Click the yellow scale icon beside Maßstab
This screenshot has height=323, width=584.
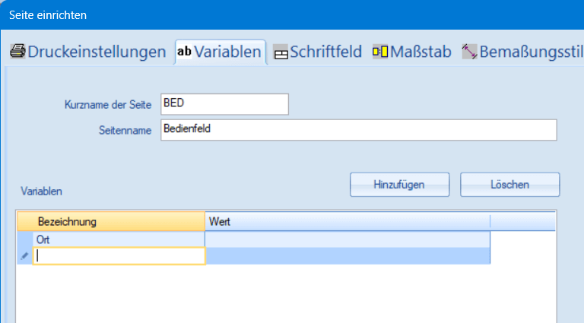pos(380,52)
